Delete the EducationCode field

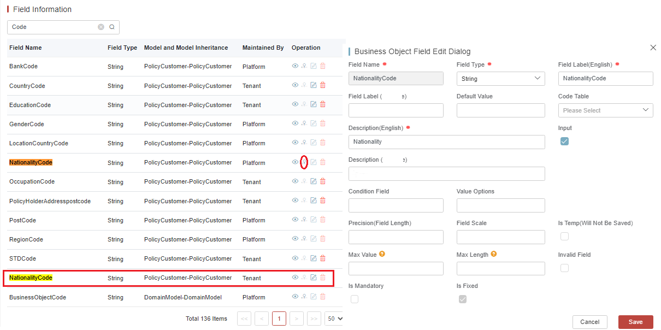[x=323, y=104]
